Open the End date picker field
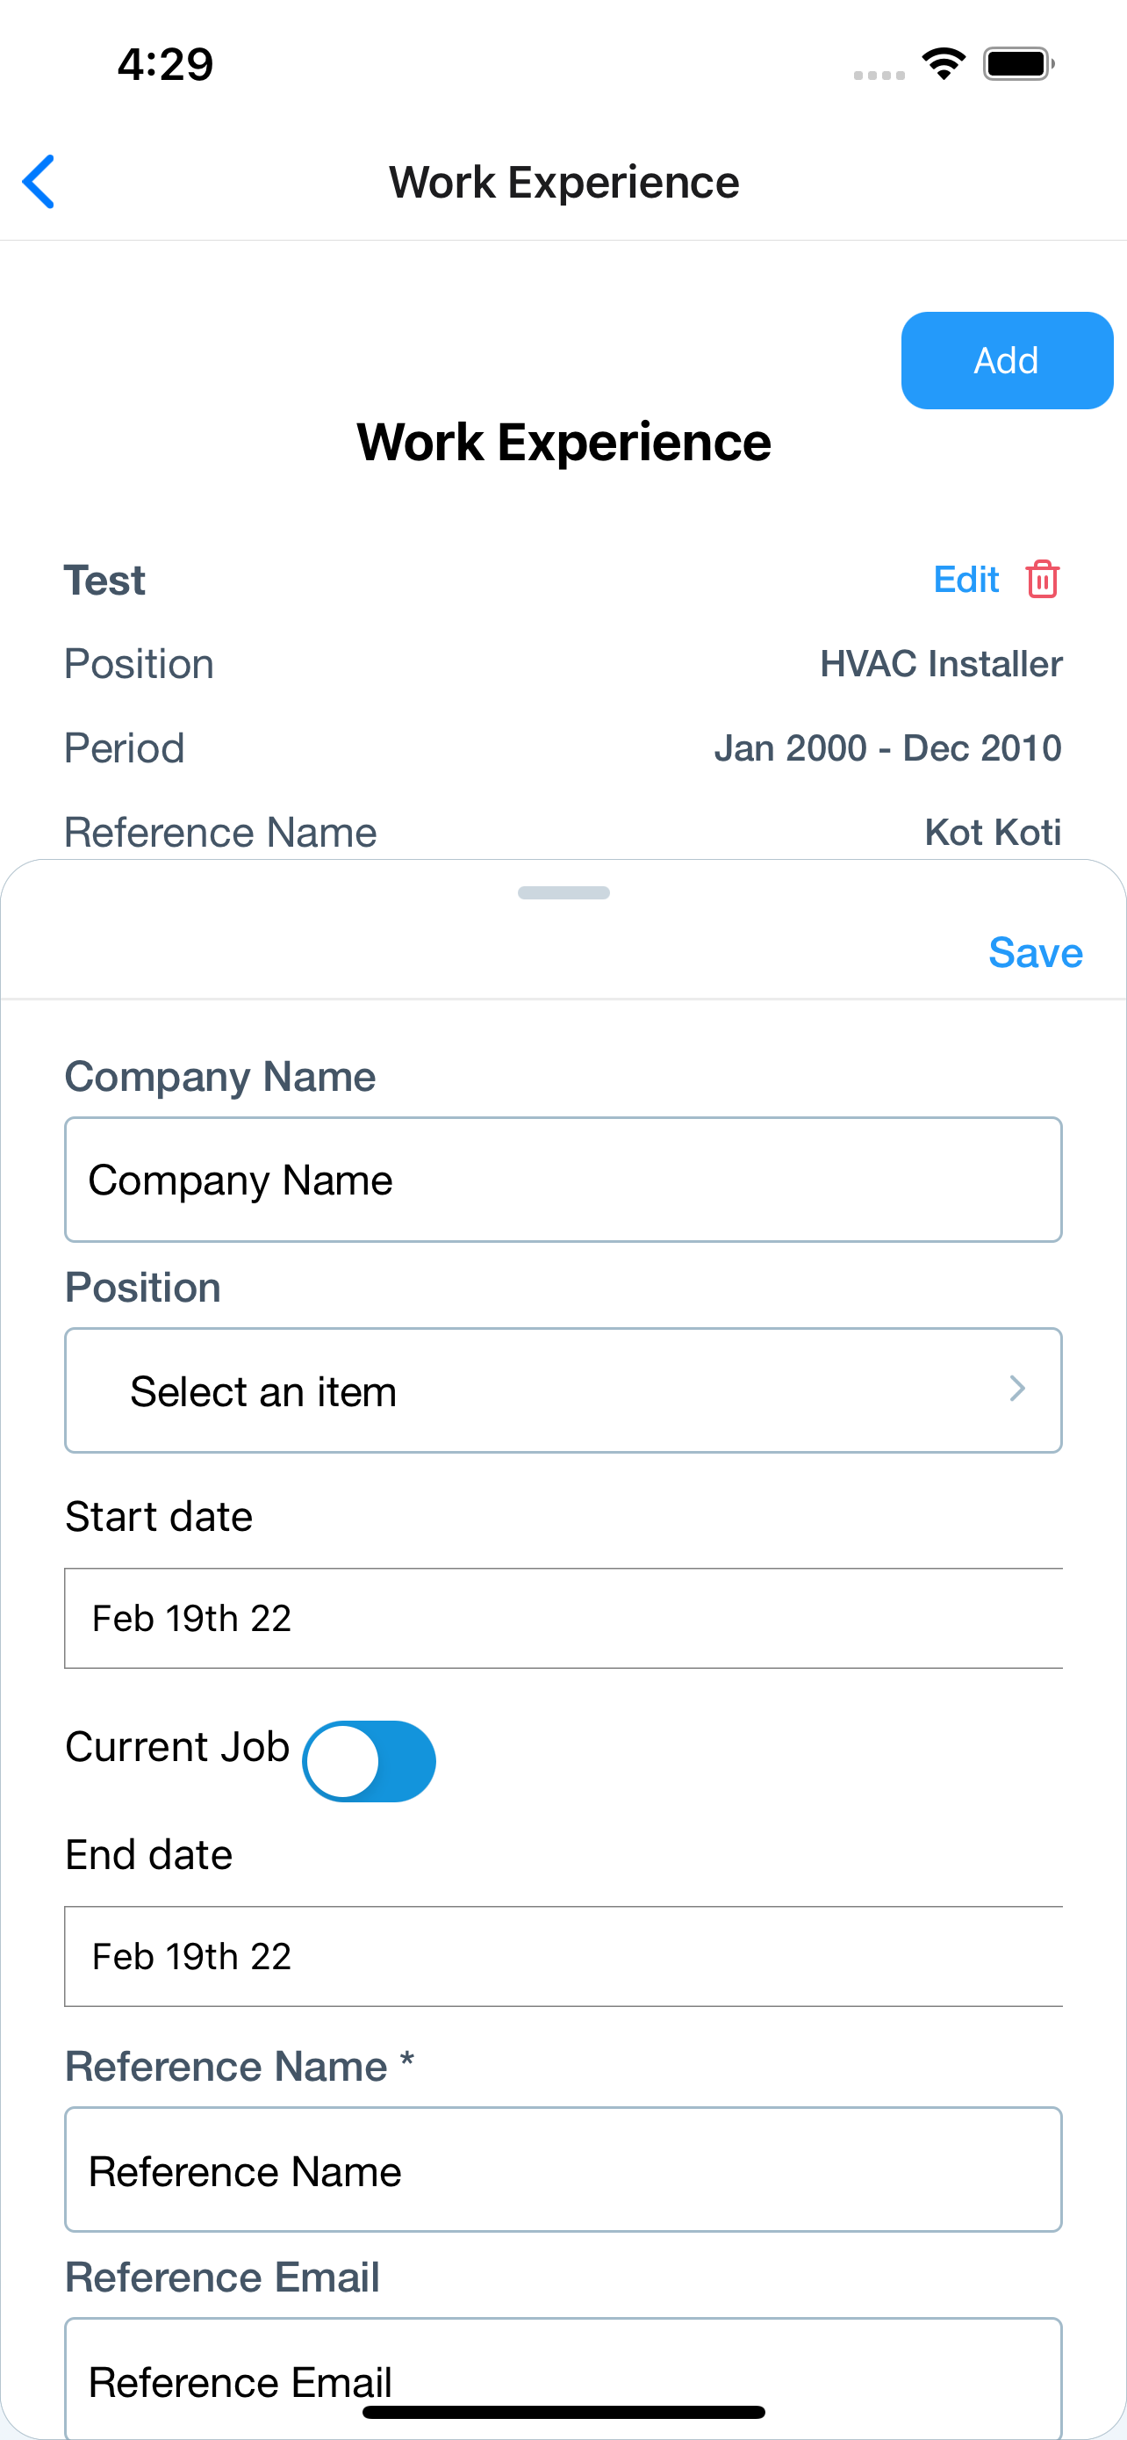Screen dimensions: 1127x2440 click(x=563, y=1956)
